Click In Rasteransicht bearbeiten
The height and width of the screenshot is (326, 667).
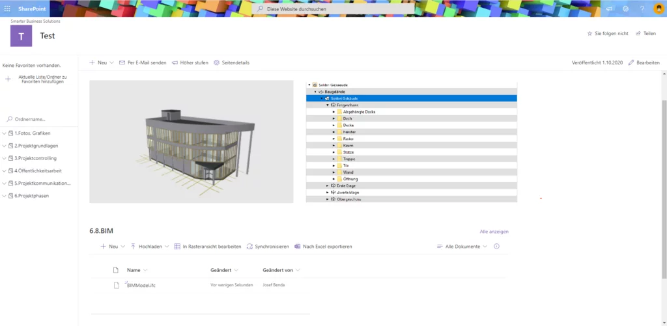tap(208, 247)
